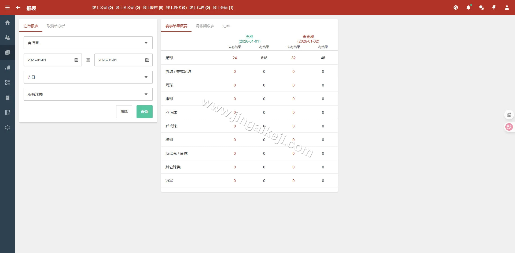Open the notifications bell
The image size is (515, 253).
pos(468,7)
